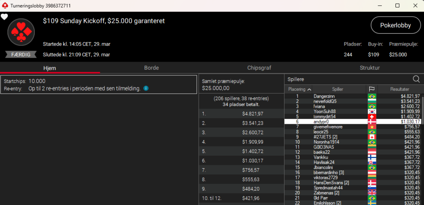Click the card suits tournament logo

point(21,32)
